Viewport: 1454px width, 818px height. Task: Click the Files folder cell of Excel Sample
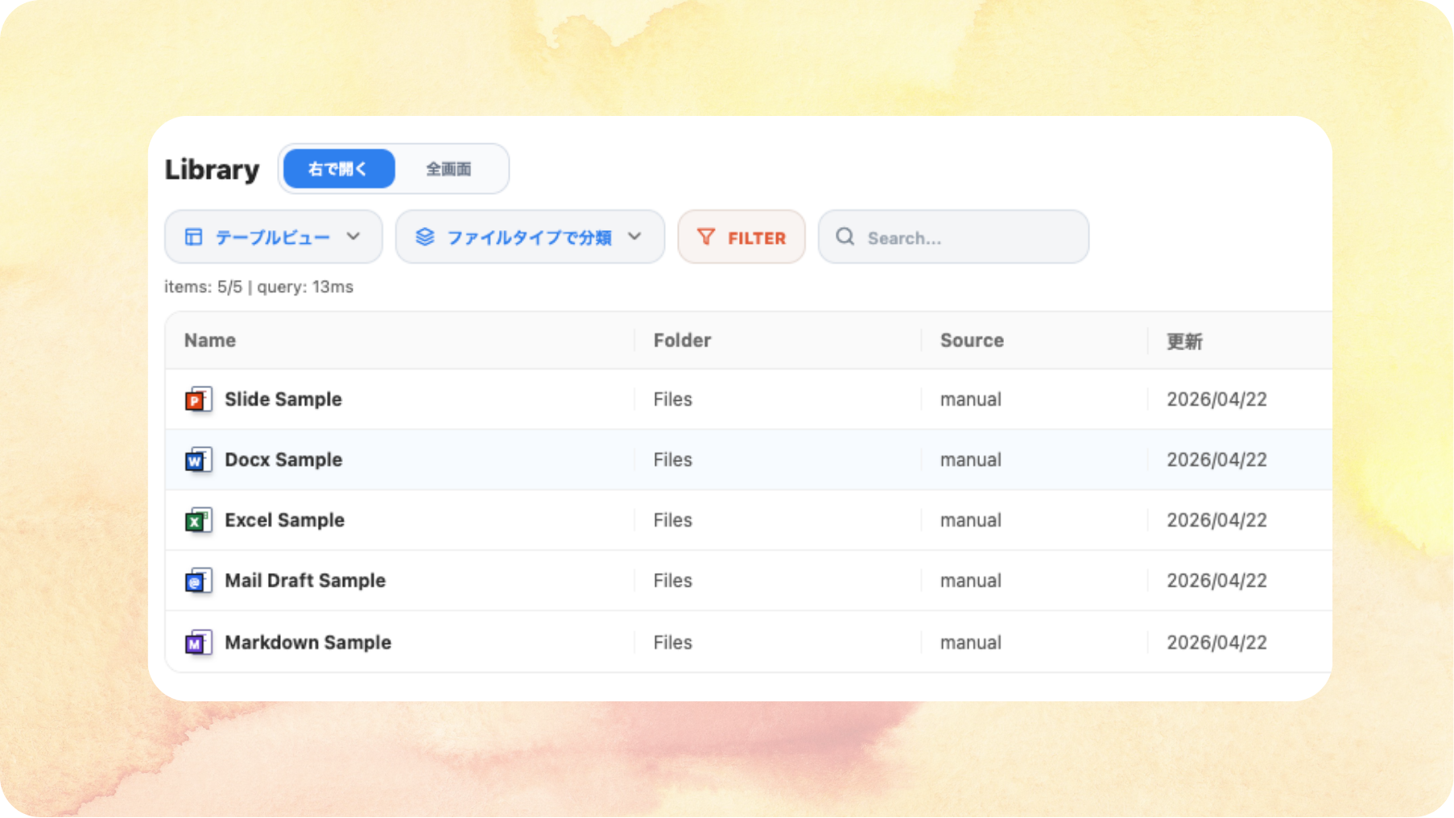point(673,520)
